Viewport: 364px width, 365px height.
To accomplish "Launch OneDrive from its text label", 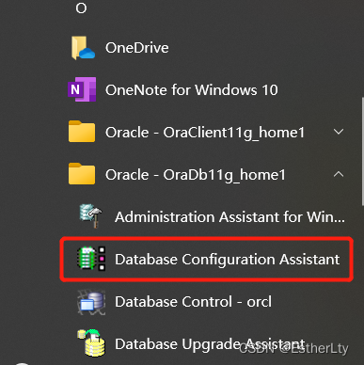I will click(x=137, y=48).
